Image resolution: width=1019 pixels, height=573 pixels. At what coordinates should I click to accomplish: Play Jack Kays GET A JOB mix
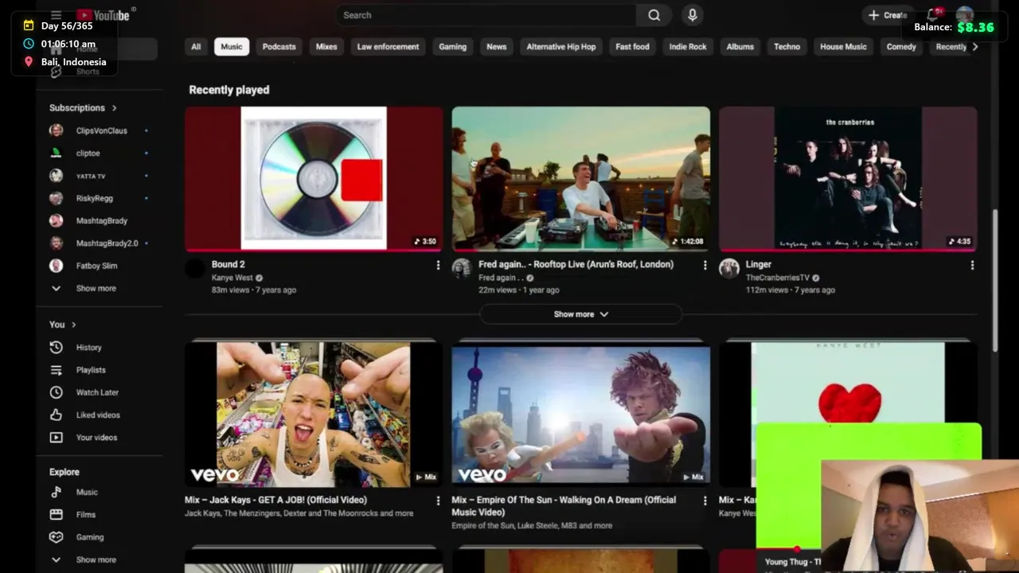314,413
